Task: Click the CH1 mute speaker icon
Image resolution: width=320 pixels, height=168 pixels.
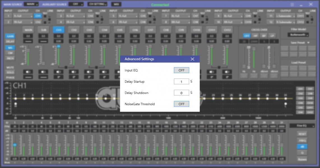Action: click(59, 72)
